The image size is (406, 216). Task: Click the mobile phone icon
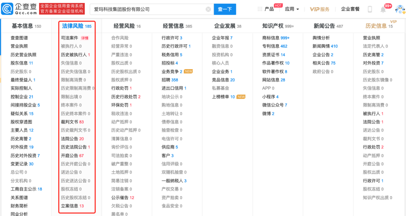pyautogui.click(x=370, y=9)
